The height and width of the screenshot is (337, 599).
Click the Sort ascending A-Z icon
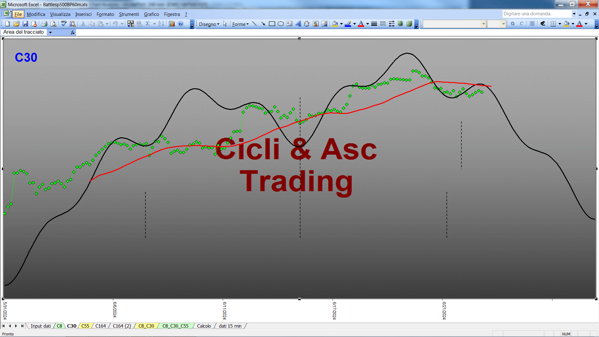161,24
